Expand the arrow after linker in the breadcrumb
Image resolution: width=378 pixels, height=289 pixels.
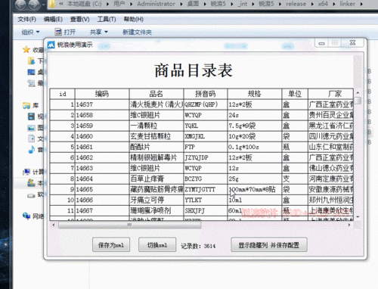pyautogui.click(x=361, y=4)
